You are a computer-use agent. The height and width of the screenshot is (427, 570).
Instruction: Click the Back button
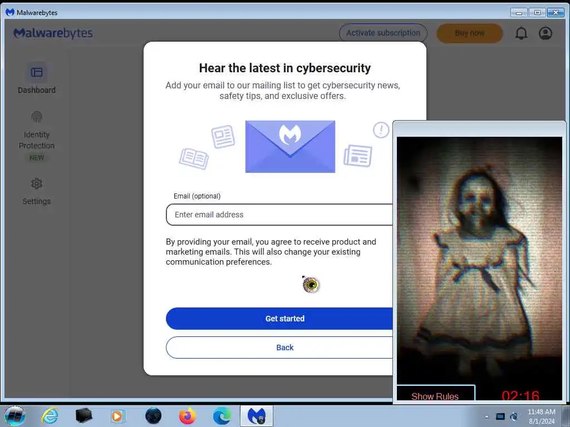pos(279,347)
